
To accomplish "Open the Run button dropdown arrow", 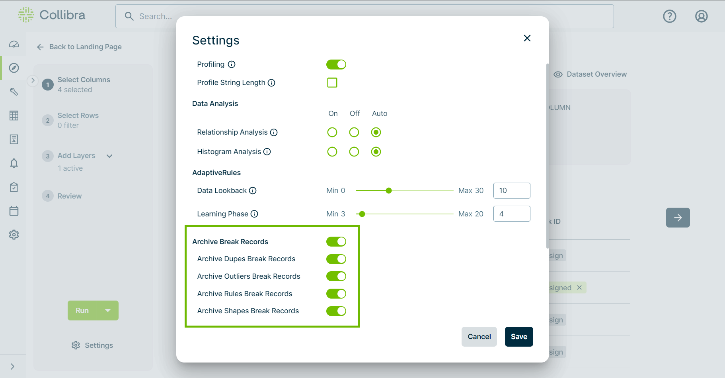I will click(108, 310).
